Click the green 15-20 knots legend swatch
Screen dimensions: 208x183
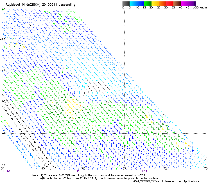tap(148, 3)
